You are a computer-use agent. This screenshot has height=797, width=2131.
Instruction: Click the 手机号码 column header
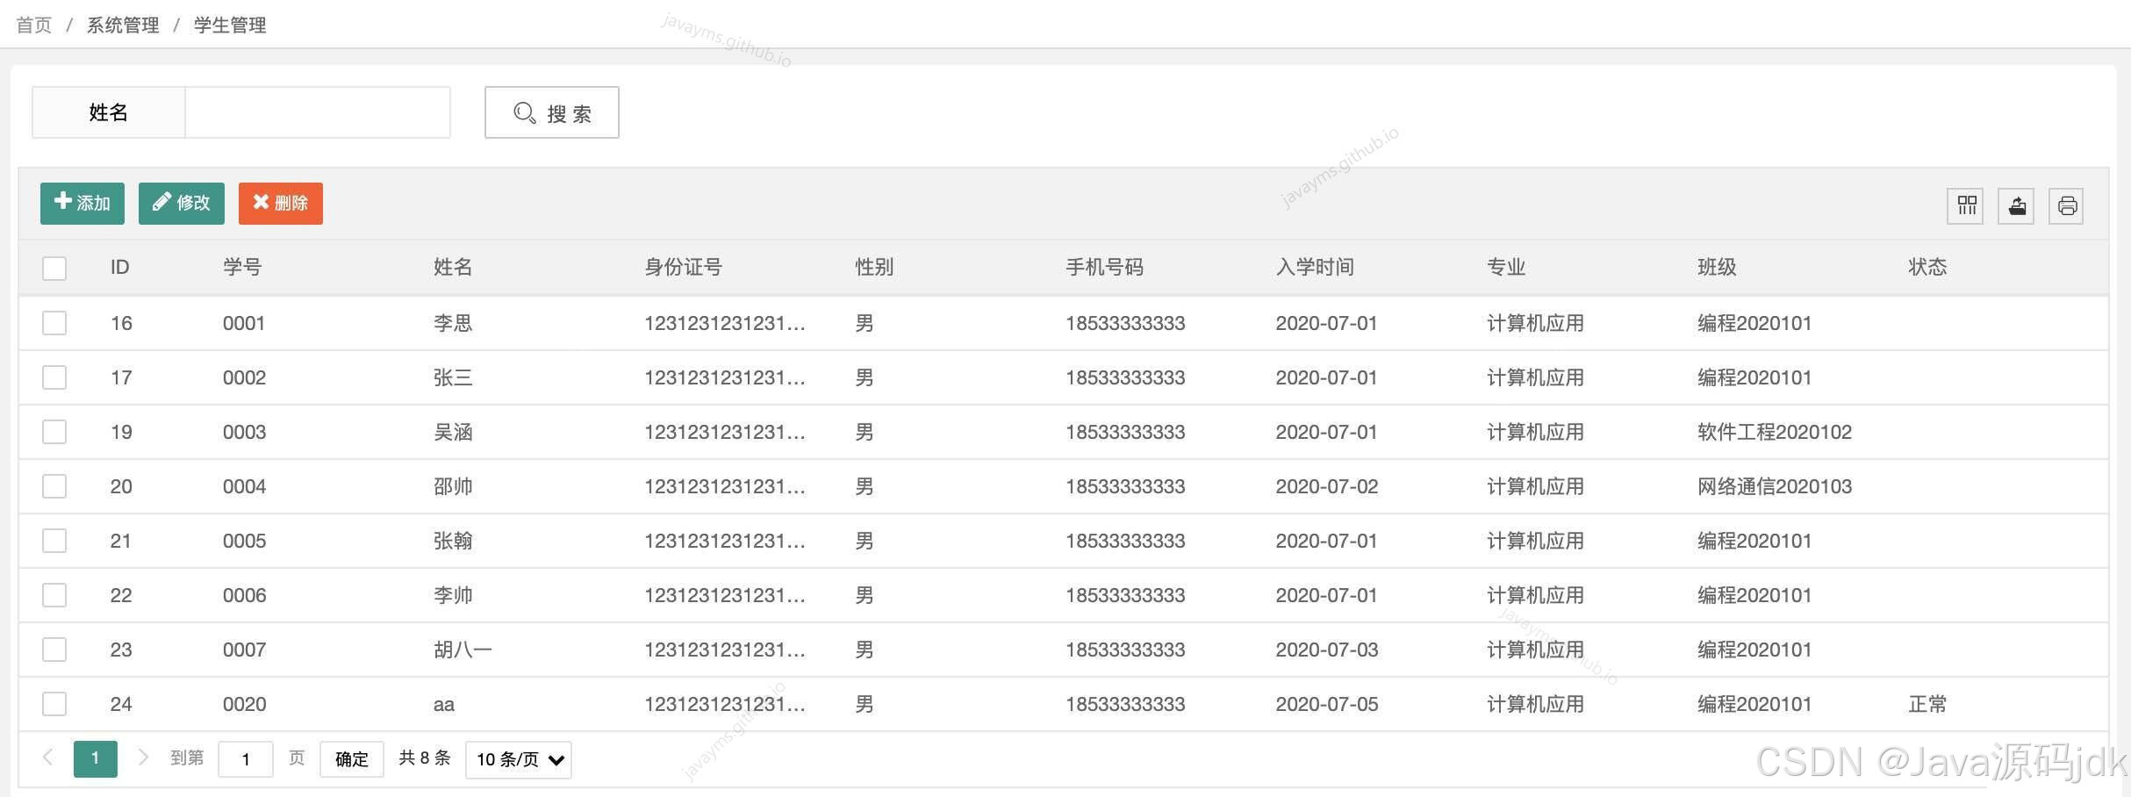pos(1104,267)
